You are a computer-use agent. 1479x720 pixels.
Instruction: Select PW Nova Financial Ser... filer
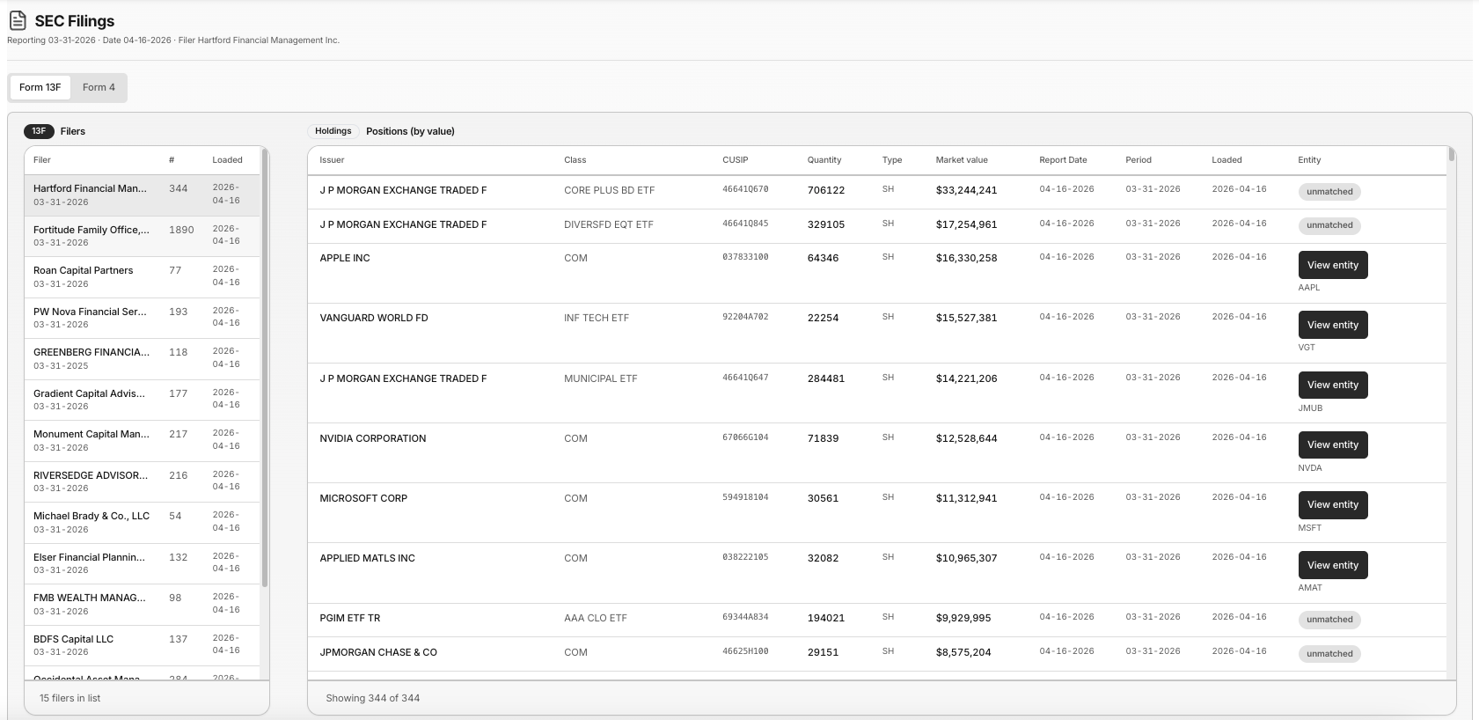[142, 318]
